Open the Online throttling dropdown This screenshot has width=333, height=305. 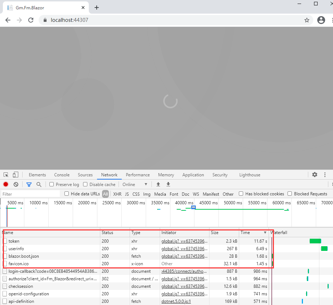(135, 185)
